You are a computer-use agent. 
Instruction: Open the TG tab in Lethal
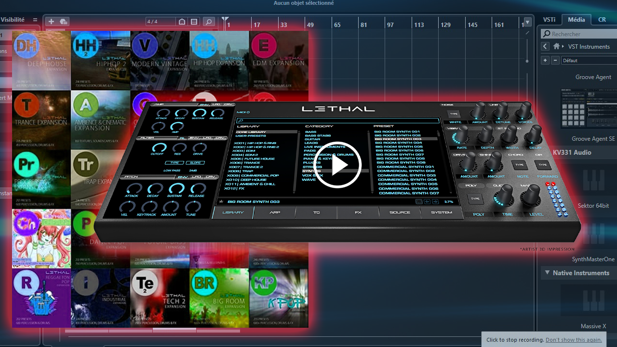coord(316,213)
